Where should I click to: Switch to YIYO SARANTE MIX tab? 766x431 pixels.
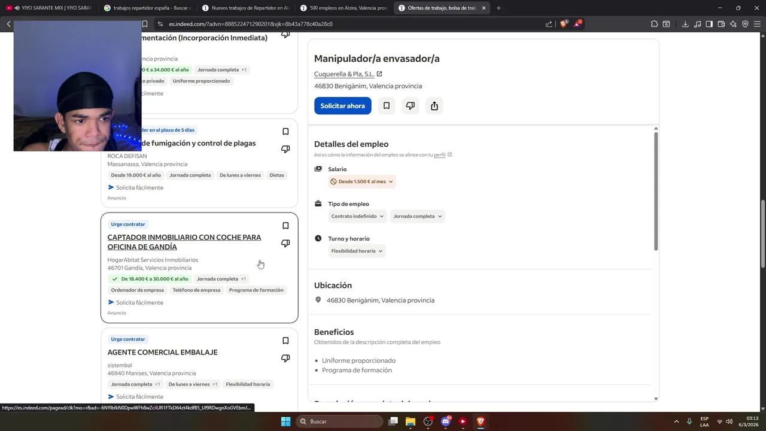(49, 8)
